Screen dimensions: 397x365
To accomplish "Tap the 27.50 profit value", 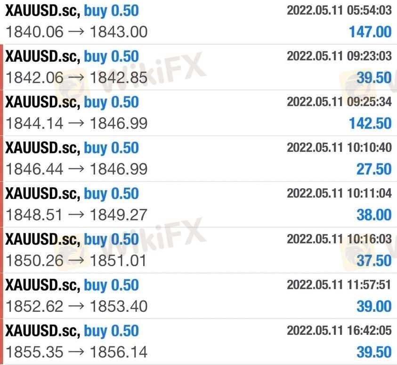I will (374, 169).
